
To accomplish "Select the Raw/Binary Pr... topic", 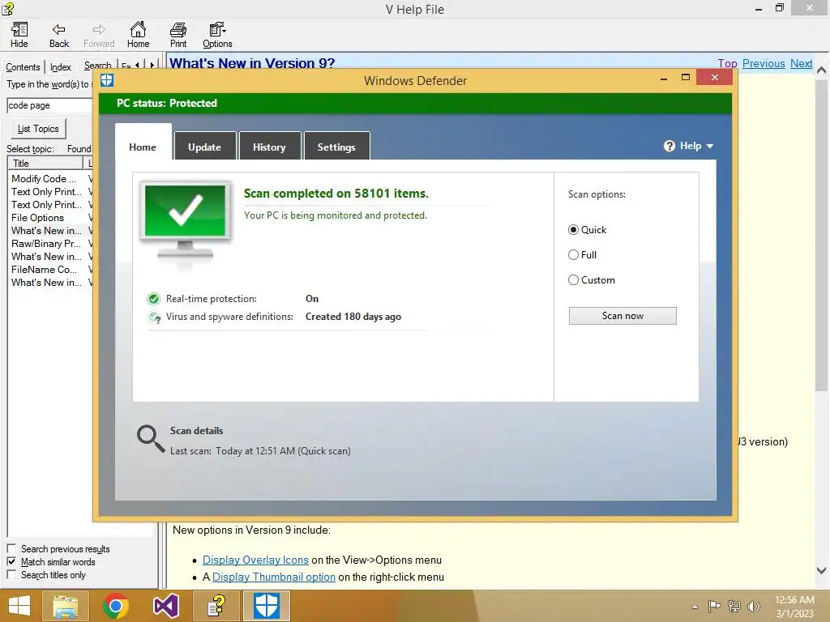I will pos(46,244).
